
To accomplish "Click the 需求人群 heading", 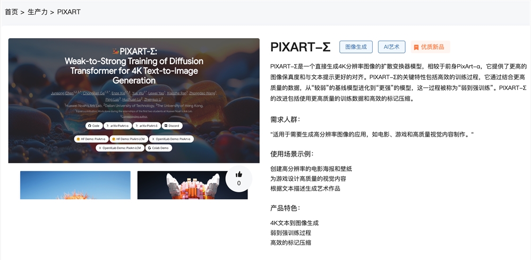I will pyautogui.click(x=285, y=120).
